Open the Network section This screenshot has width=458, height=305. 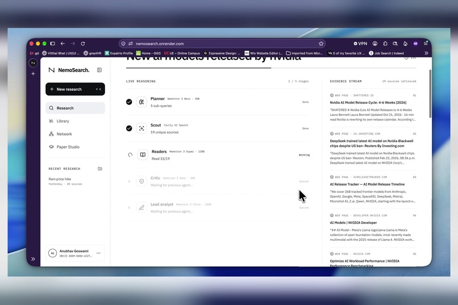click(75, 134)
